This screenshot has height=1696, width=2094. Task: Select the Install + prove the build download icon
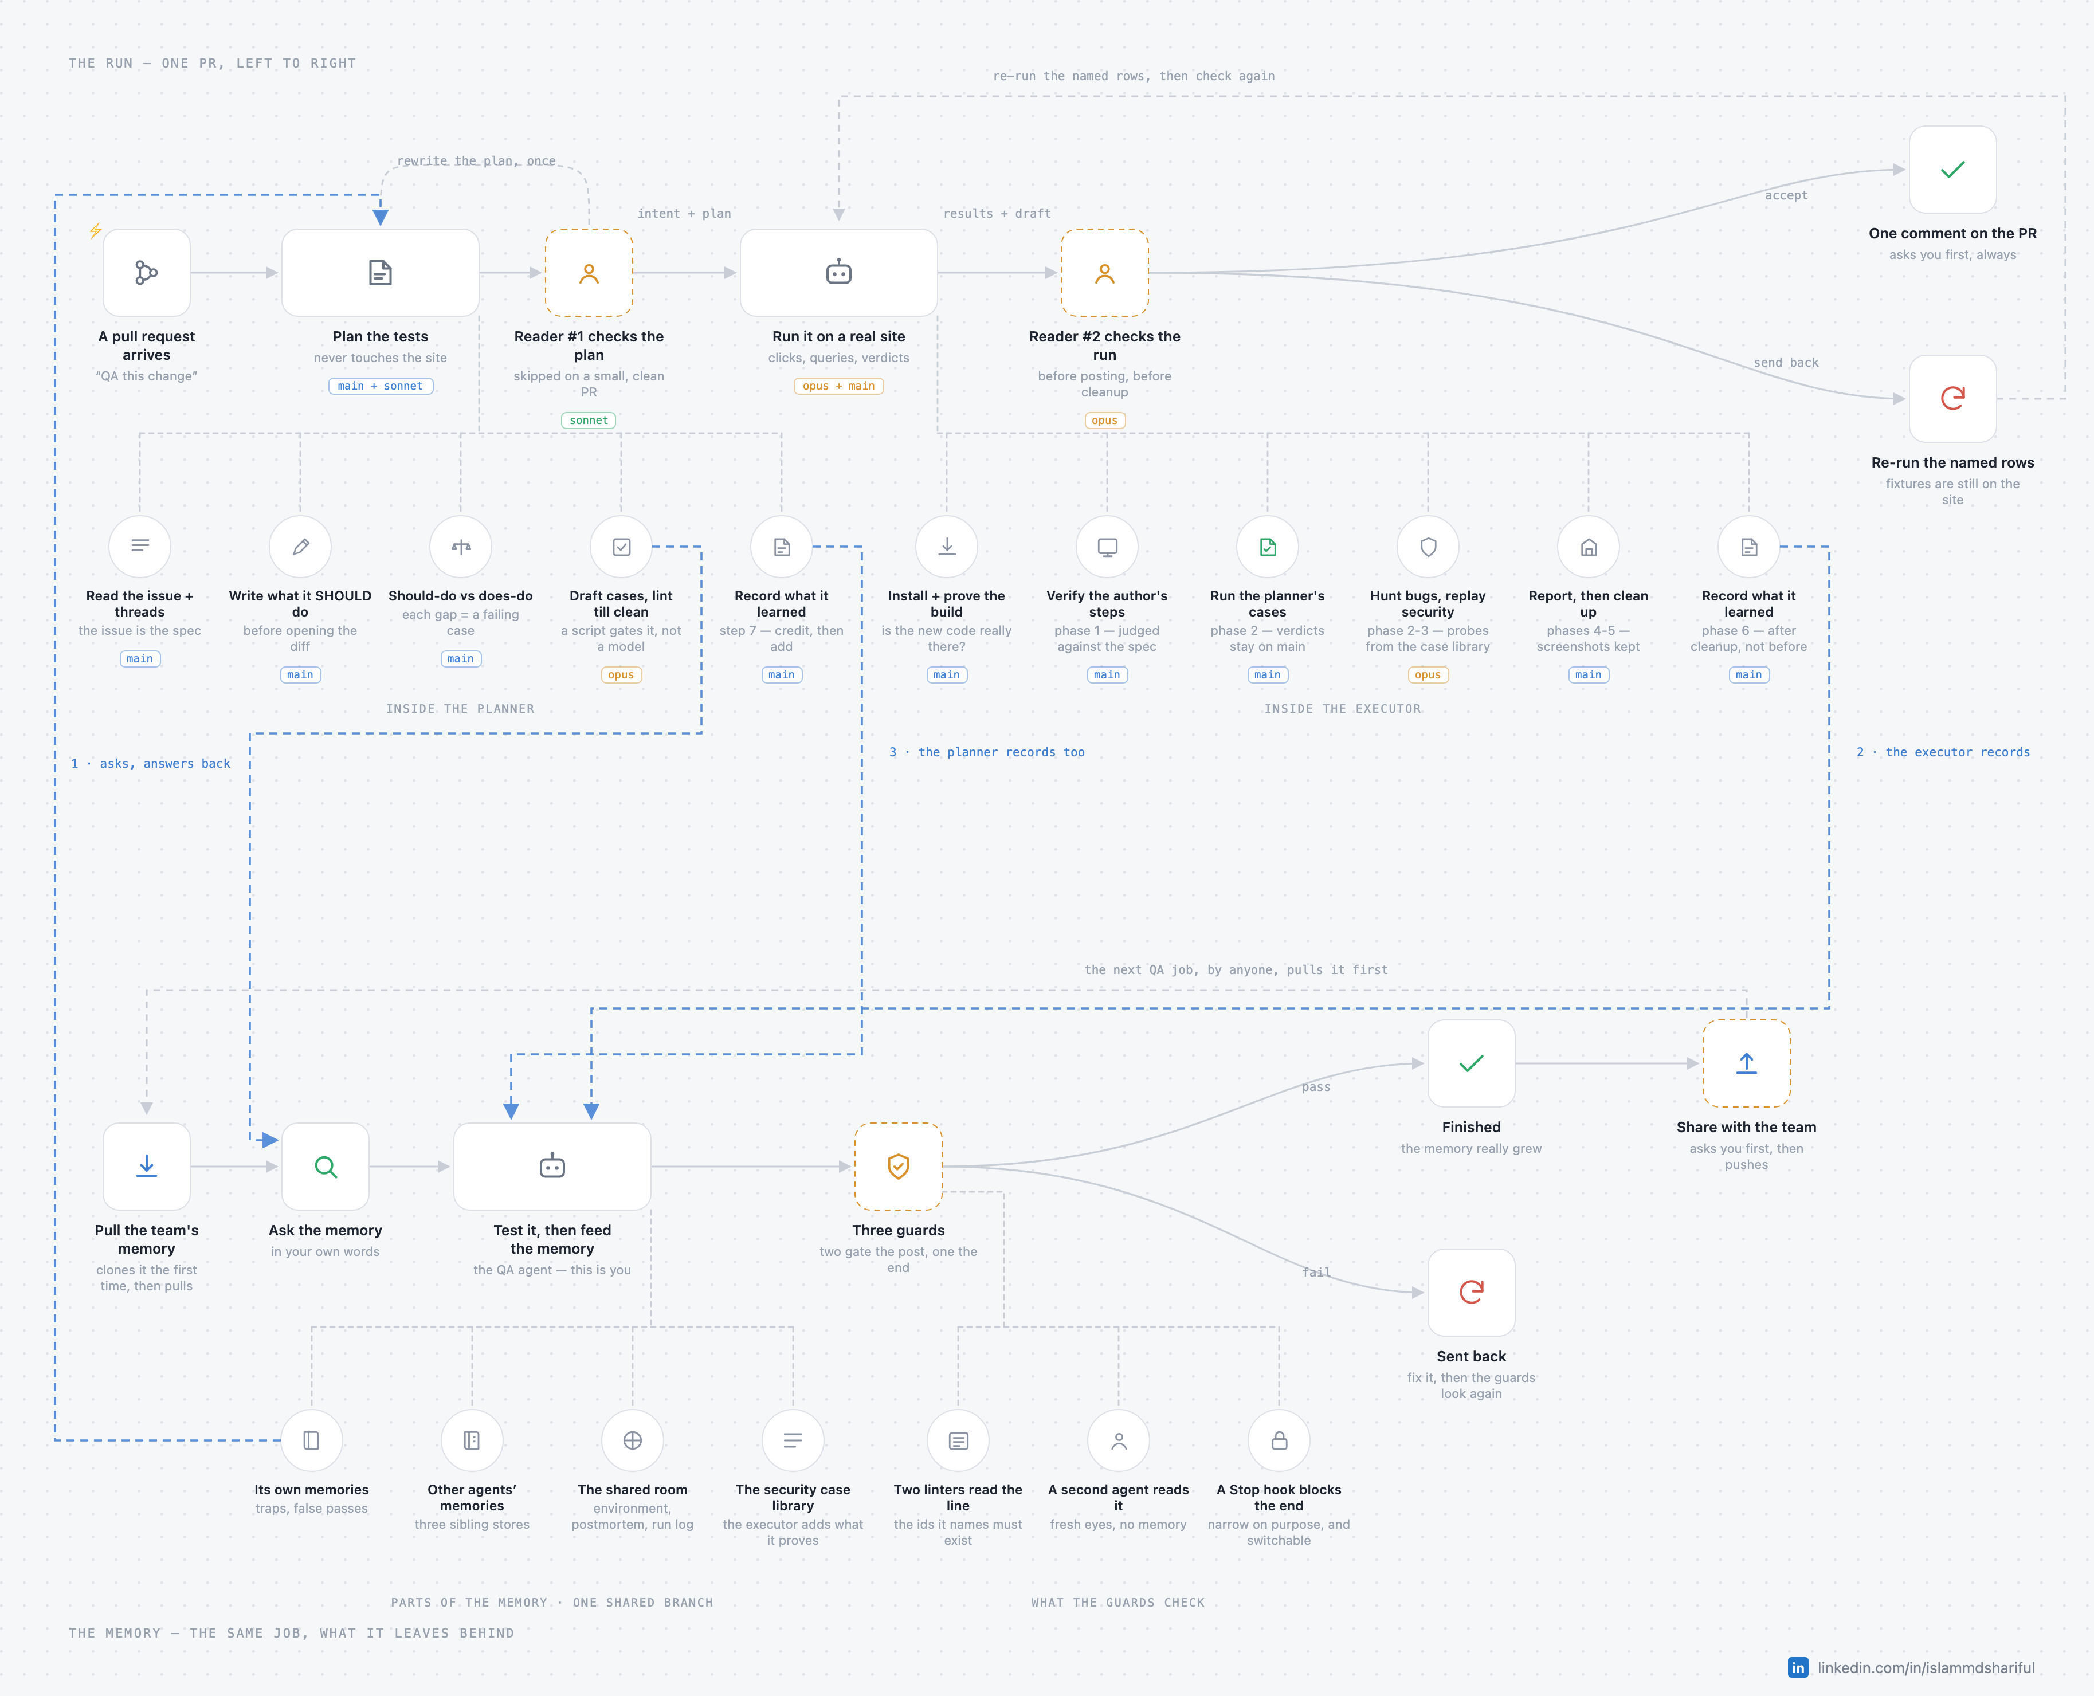pyautogui.click(x=947, y=547)
